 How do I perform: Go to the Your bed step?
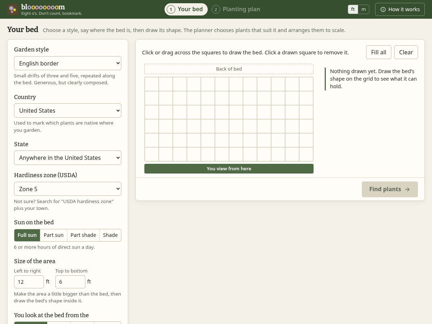click(186, 9)
